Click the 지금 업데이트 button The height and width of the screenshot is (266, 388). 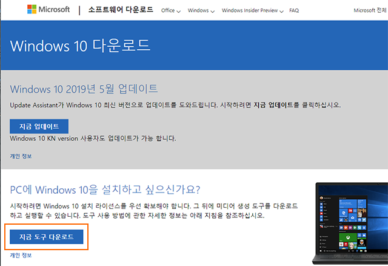click(x=39, y=126)
